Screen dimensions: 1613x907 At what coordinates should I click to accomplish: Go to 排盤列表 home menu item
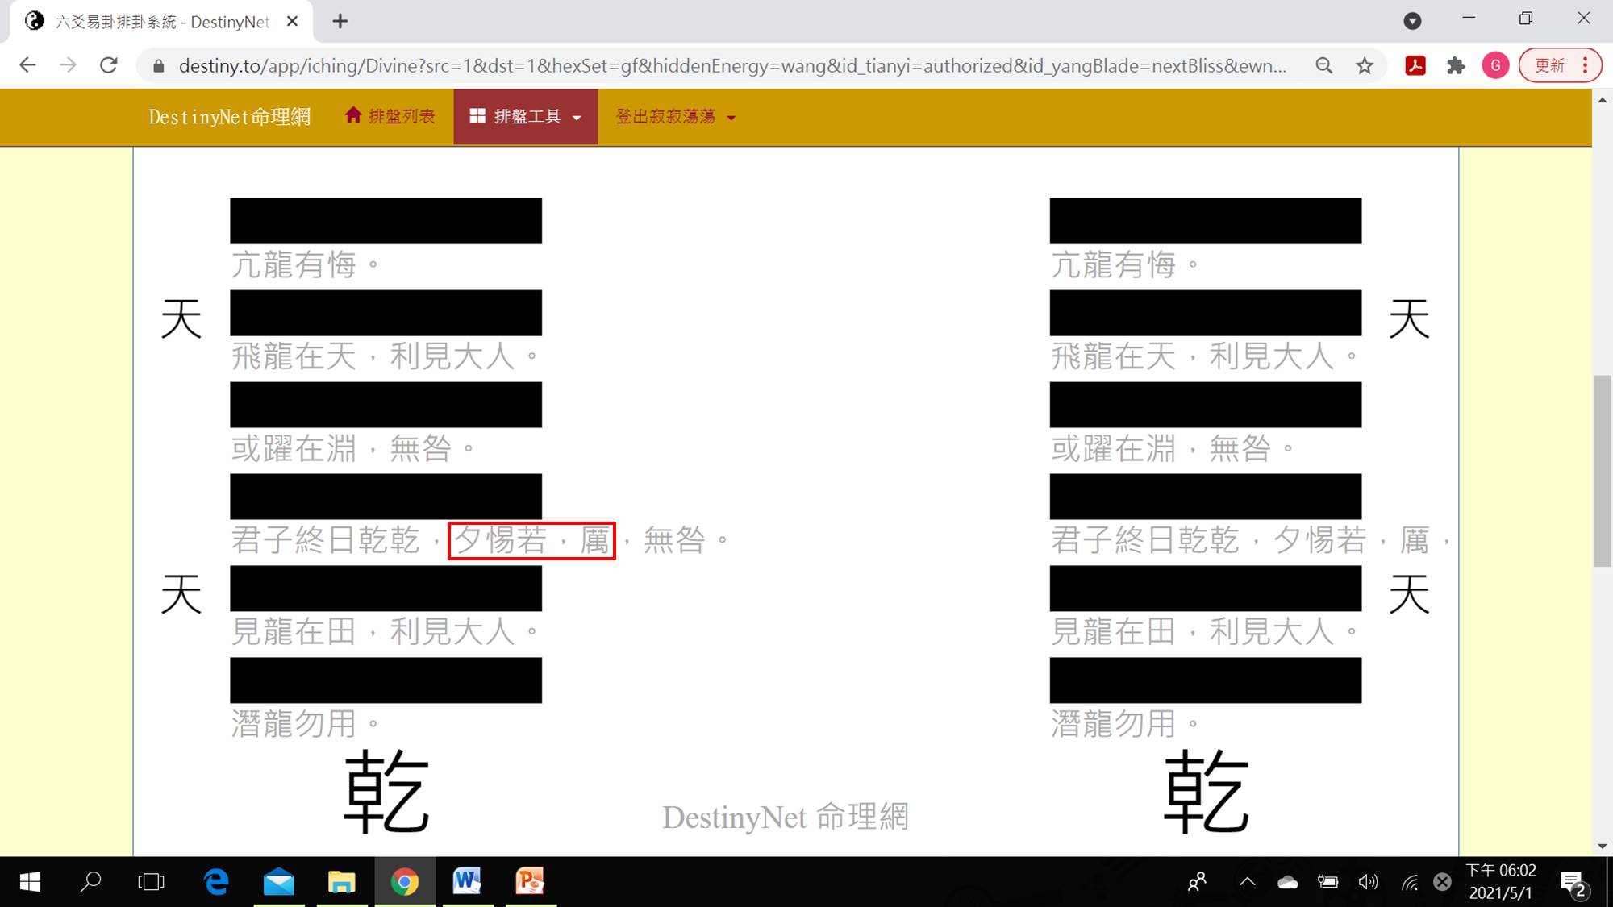coord(390,117)
